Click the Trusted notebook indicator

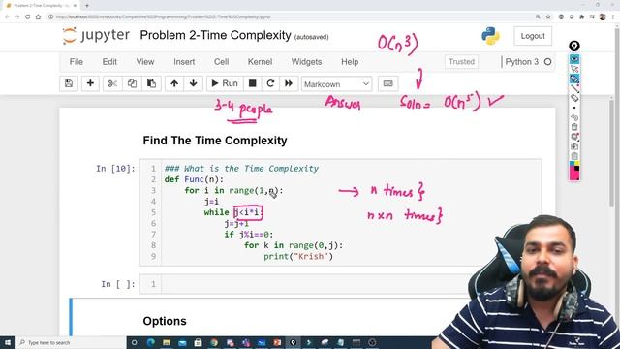461,62
